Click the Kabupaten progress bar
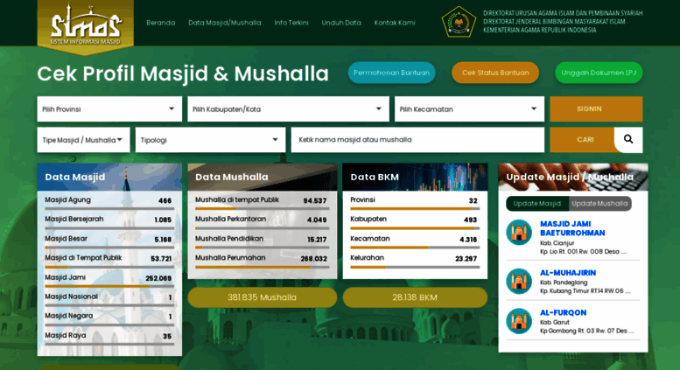The width and height of the screenshot is (680, 370). 415,228
